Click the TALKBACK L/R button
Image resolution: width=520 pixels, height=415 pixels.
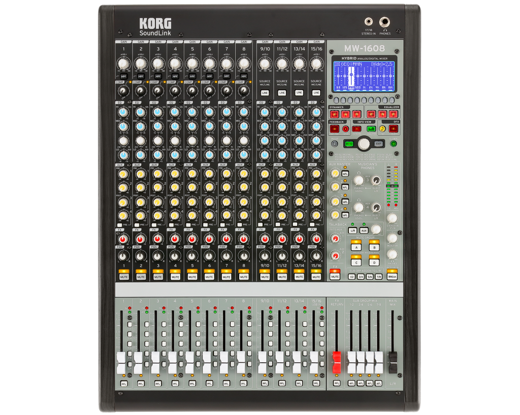point(352,231)
